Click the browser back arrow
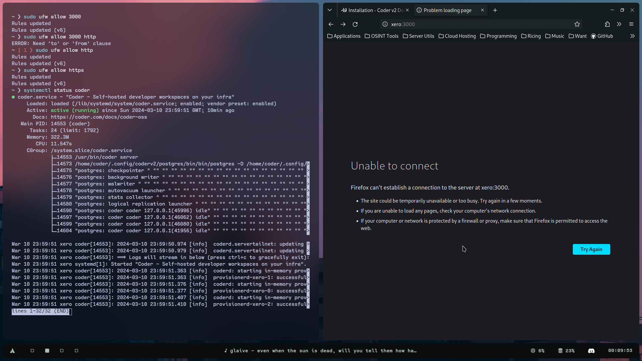The image size is (642, 361). coord(331,24)
